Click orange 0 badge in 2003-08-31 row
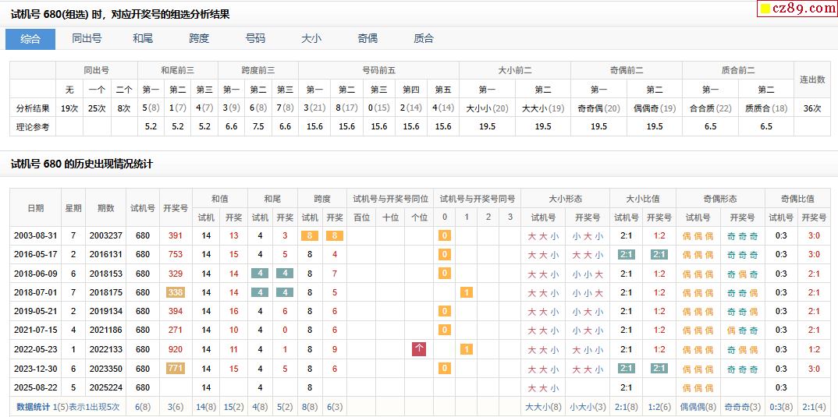This screenshot has width=838, height=417. 444,235
